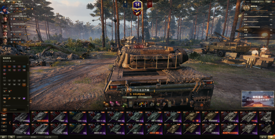Click the Customization button under tank name
The image size is (275, 139).
(145, 97)
